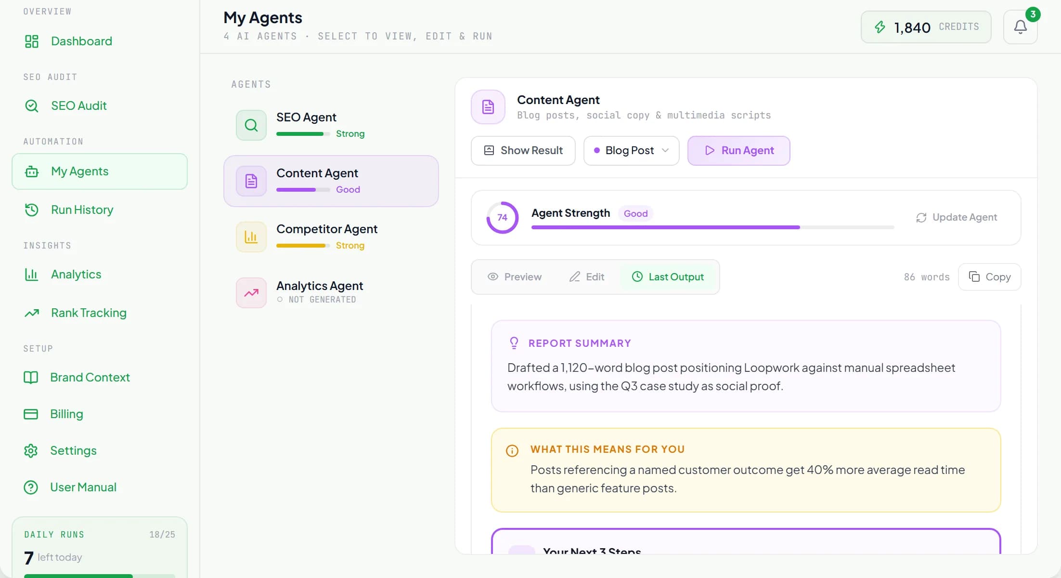Click the Competitor Agent bar chart icon

point(251,237)
